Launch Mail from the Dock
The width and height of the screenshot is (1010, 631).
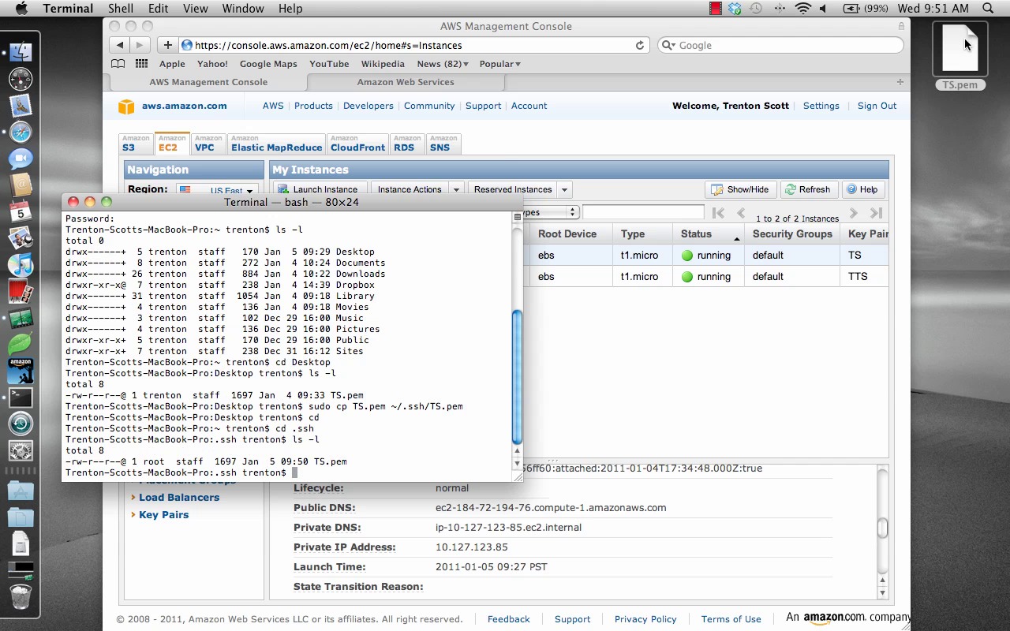21,106
